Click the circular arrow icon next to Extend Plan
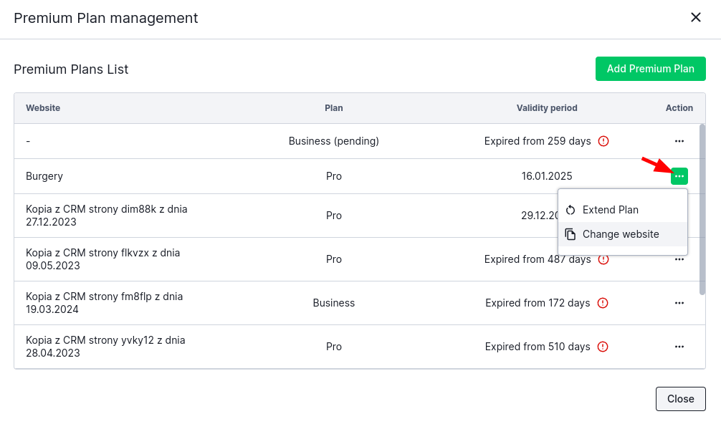The width and height of the screenshot is (721, 424). click(570, 210)
